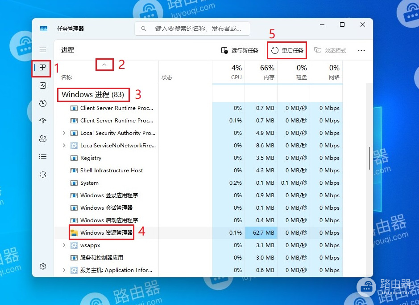Open the App history page icon
Image resolution: width=419 pixels, height=305 pixels.
pyautogui.click(x=43, y=103)
